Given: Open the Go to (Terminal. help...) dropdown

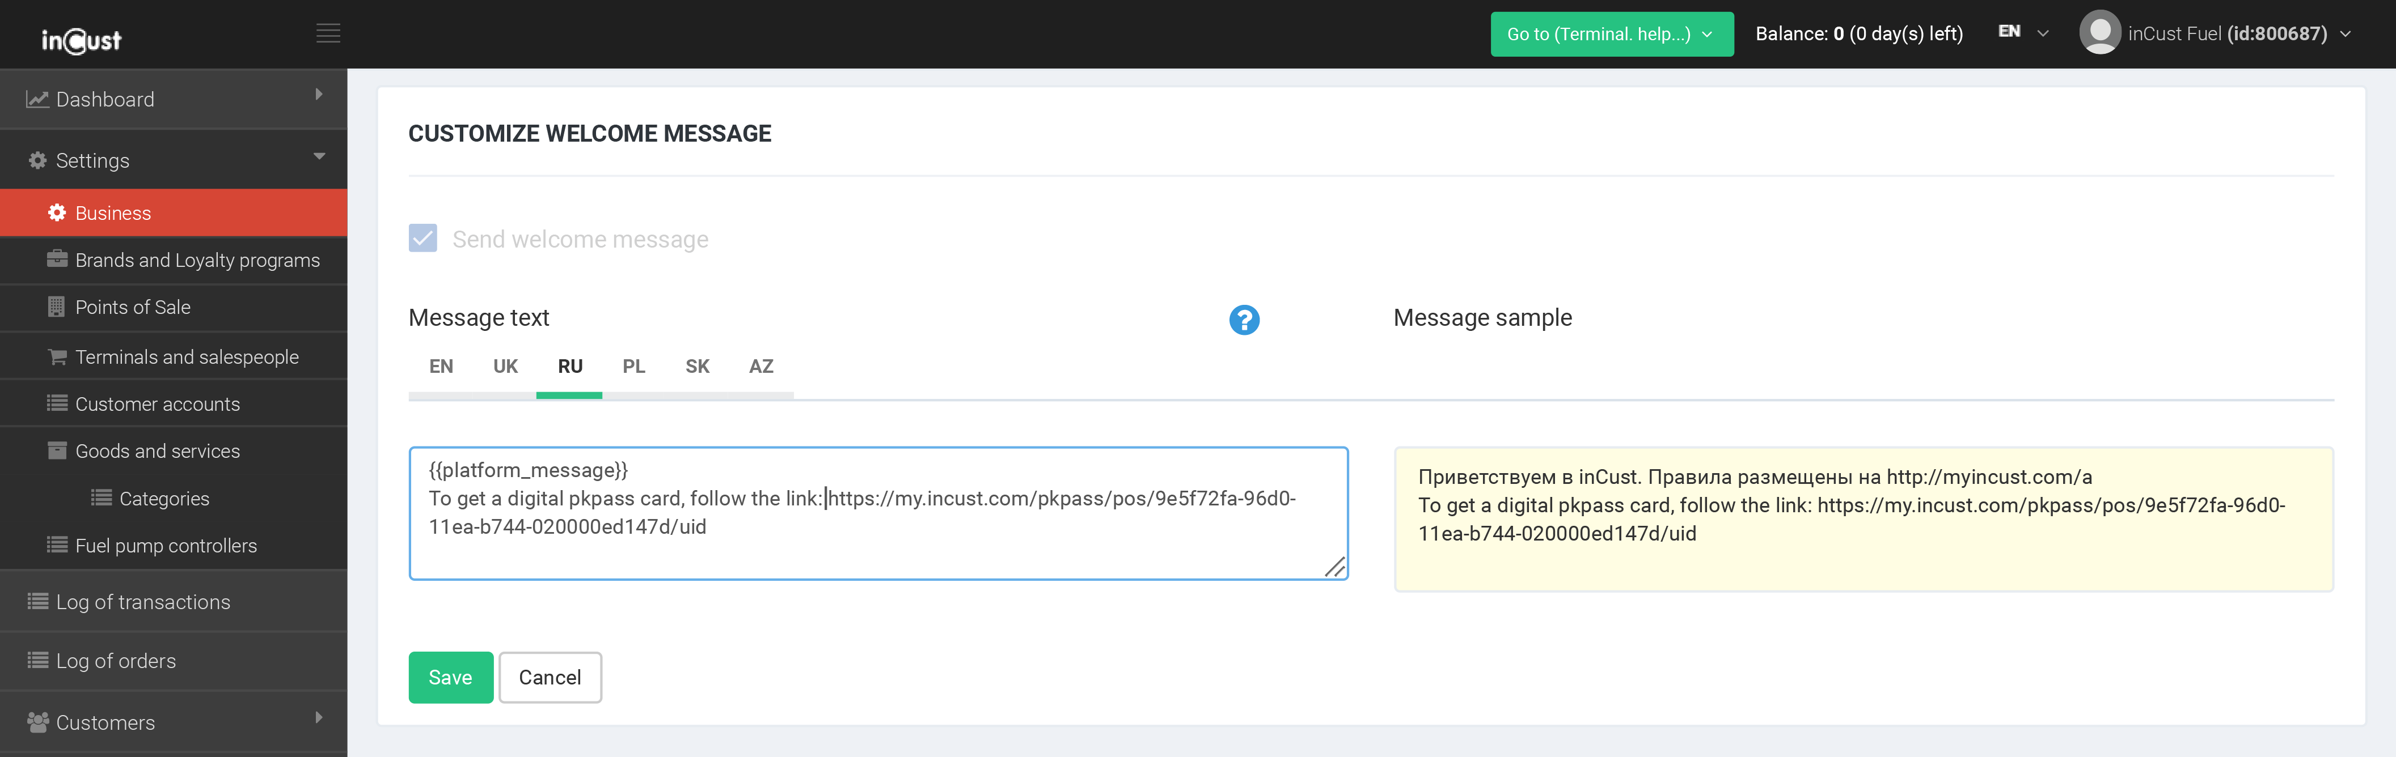Looking at the screenshot, I should click(1611, 35).
